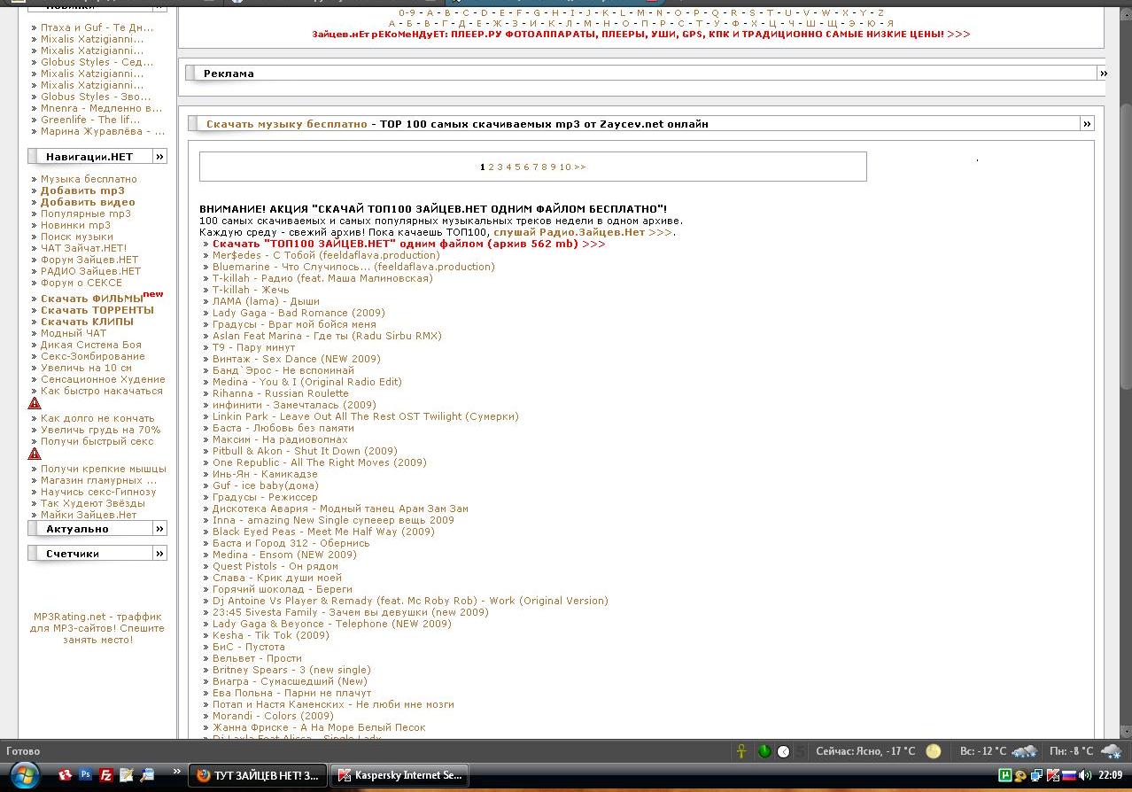Jump to page 10 of the TOP 100
Screen dimensions: 1132x792
[x=565, y=167]
